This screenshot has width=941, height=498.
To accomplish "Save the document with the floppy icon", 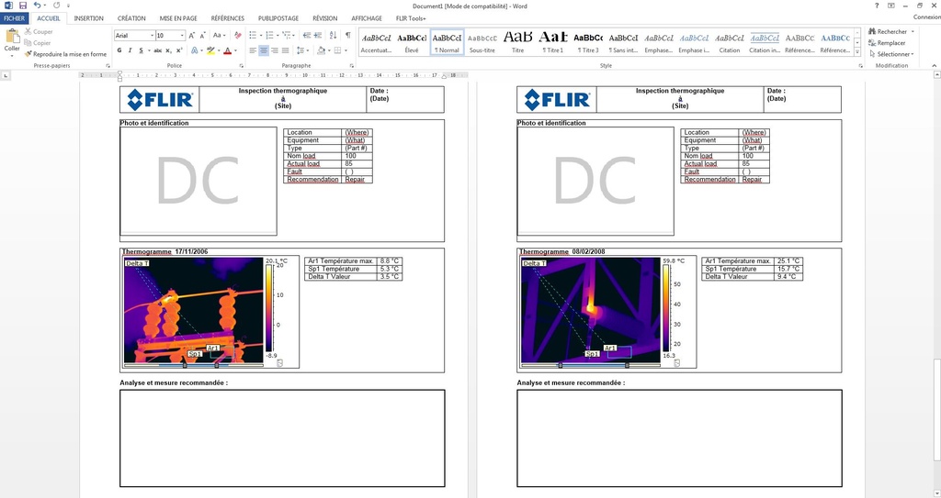I will click(23, 6).
